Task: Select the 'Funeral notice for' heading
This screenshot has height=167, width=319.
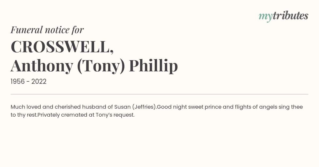Action: coord(47,30)
